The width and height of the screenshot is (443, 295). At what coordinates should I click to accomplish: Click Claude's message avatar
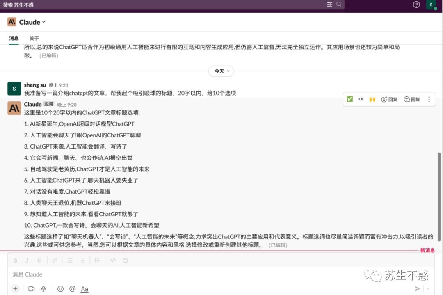coord(14,108)
